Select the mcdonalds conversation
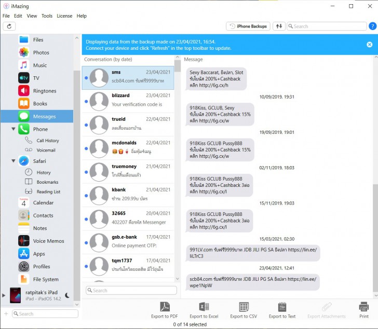This screenshot has width=378, height=329. click(128, 148)
